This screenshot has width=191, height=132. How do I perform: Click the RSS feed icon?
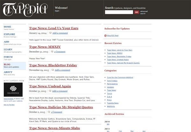tap(105, 36)
